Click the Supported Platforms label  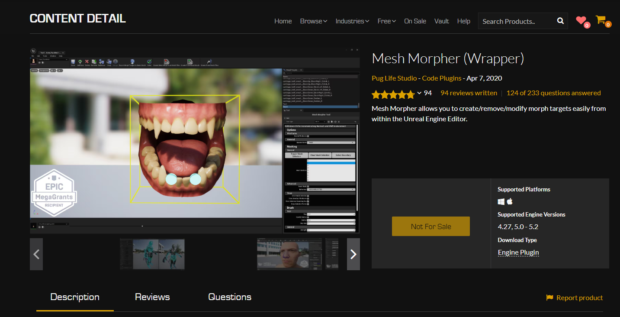524,190
